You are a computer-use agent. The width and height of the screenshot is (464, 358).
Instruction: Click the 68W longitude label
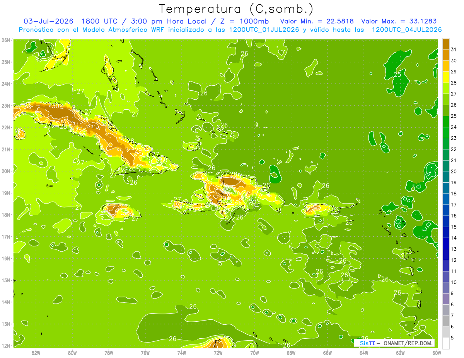[291, 353]
